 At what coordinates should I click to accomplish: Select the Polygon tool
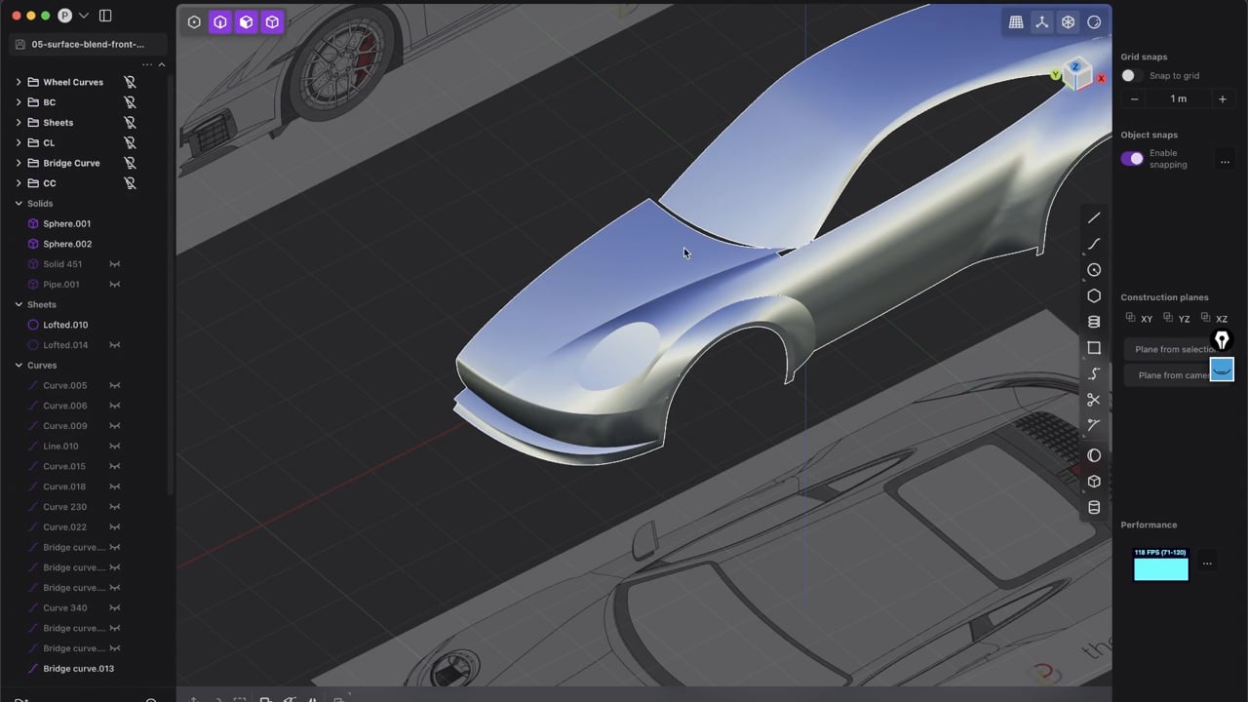point(1094,295)
